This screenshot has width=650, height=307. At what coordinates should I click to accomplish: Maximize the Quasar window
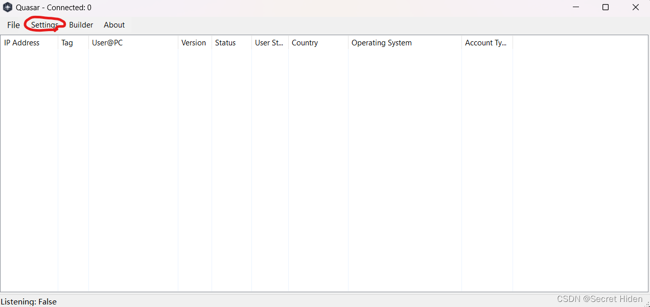coord(606,8)
